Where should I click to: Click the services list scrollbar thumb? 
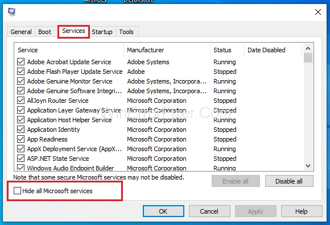click(308, 58)
